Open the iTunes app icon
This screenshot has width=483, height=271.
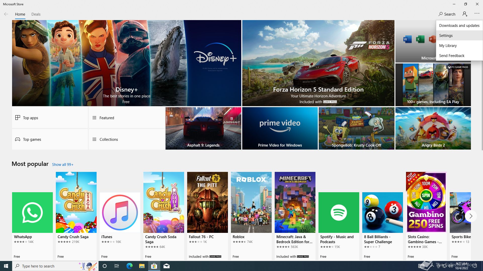tap(120, 213)
